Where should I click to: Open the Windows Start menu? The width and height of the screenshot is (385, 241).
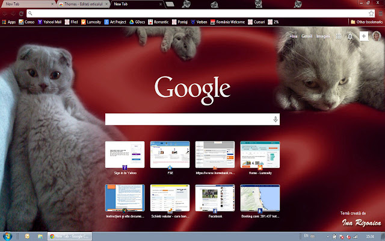coord(7,236)
